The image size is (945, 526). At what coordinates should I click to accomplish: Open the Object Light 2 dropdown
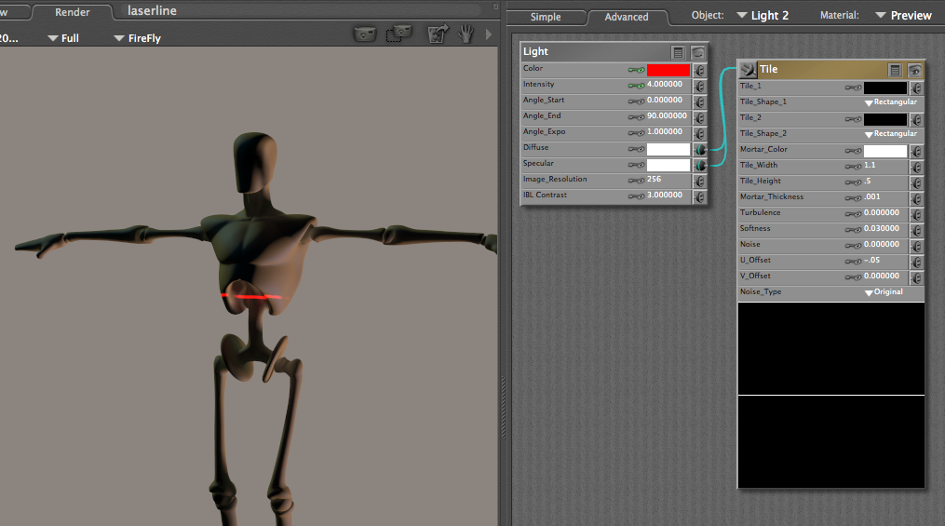tap(762, 16)
